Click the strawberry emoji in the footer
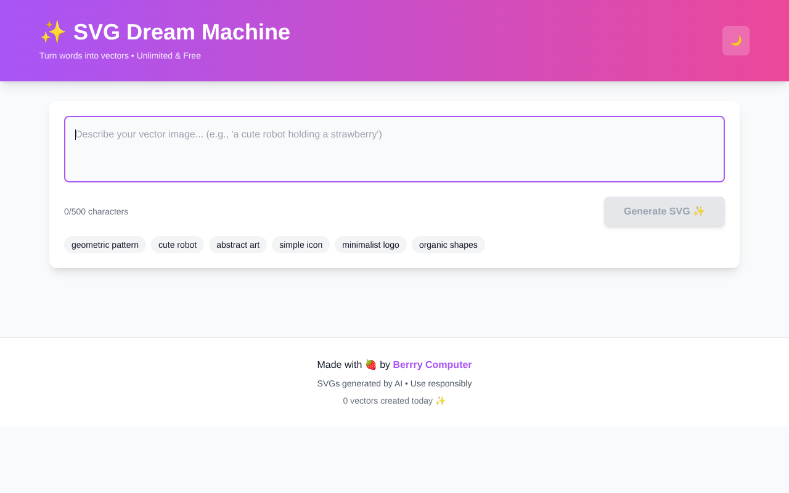 pos(370,364)
